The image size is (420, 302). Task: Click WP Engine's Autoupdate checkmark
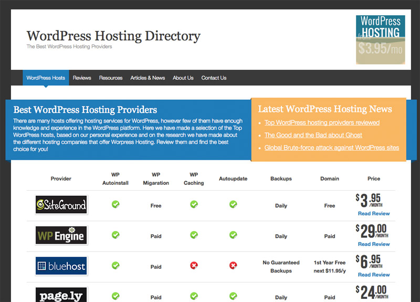233,235
